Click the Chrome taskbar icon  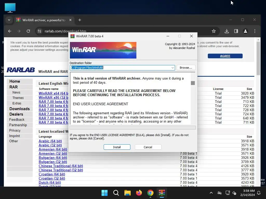(150, 193)
